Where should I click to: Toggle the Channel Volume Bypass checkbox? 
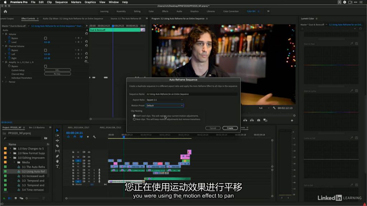tap(46, 50)
